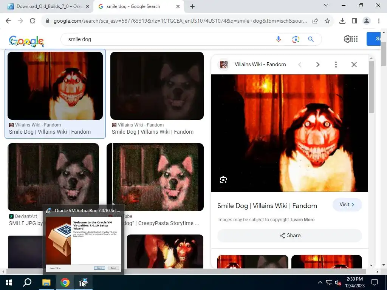This screenshot has height=290, width=387.
Task: Go forward using the browser forward arrow
Action: coord(20,21)
